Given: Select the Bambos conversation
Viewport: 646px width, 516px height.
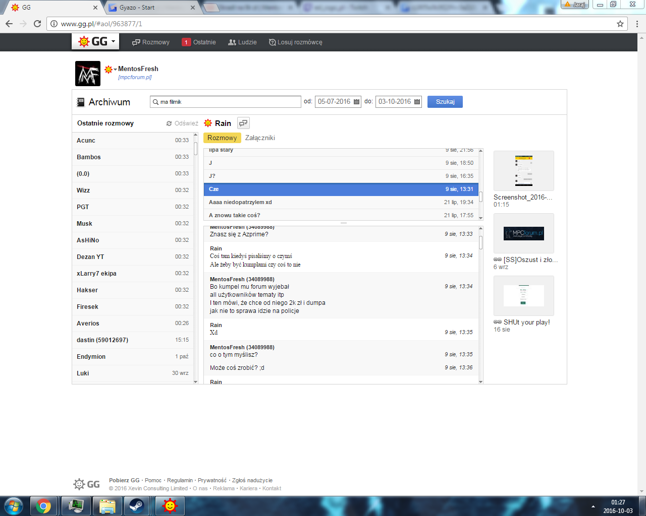Looking at the screenshot, I should (x=133, y=157).
